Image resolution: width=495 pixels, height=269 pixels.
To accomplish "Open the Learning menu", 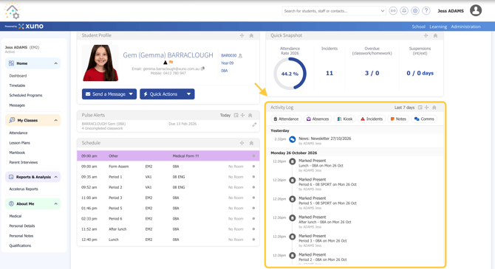I will point(438,27).
